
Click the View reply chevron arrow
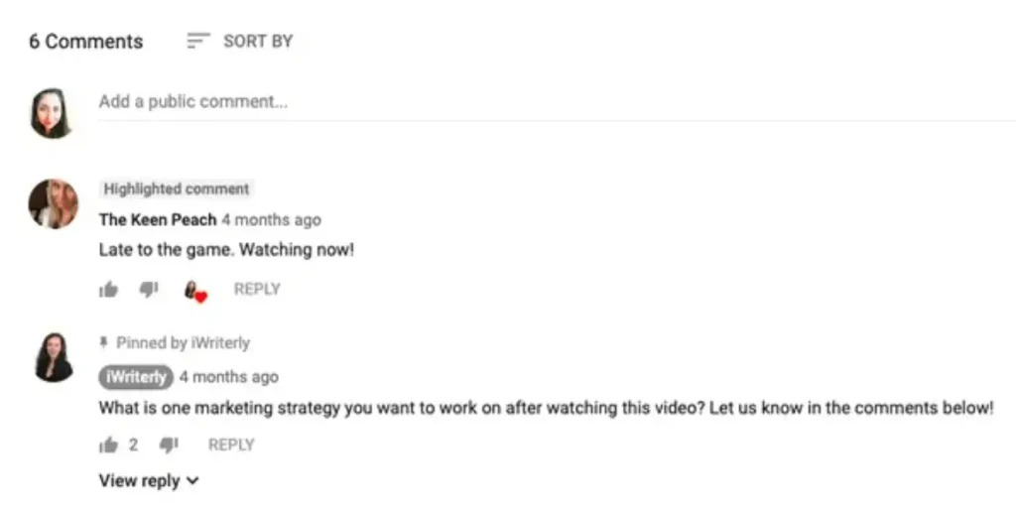(x=192, y=481)
